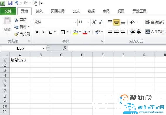Expand the paste options arrow below 粘贴
Screen dimensions: 166x115
point(7,34)
